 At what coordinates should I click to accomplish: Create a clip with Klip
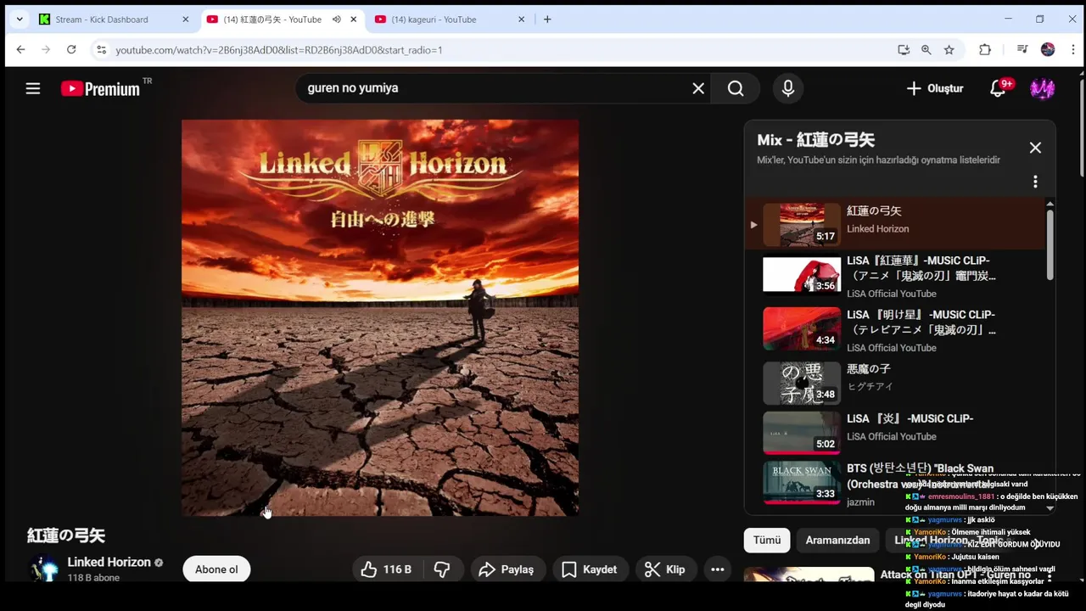[x=665, y=569]
